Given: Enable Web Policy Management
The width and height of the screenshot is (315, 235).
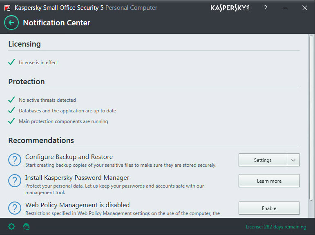Looking at the screenshot, I should [269, 208].
